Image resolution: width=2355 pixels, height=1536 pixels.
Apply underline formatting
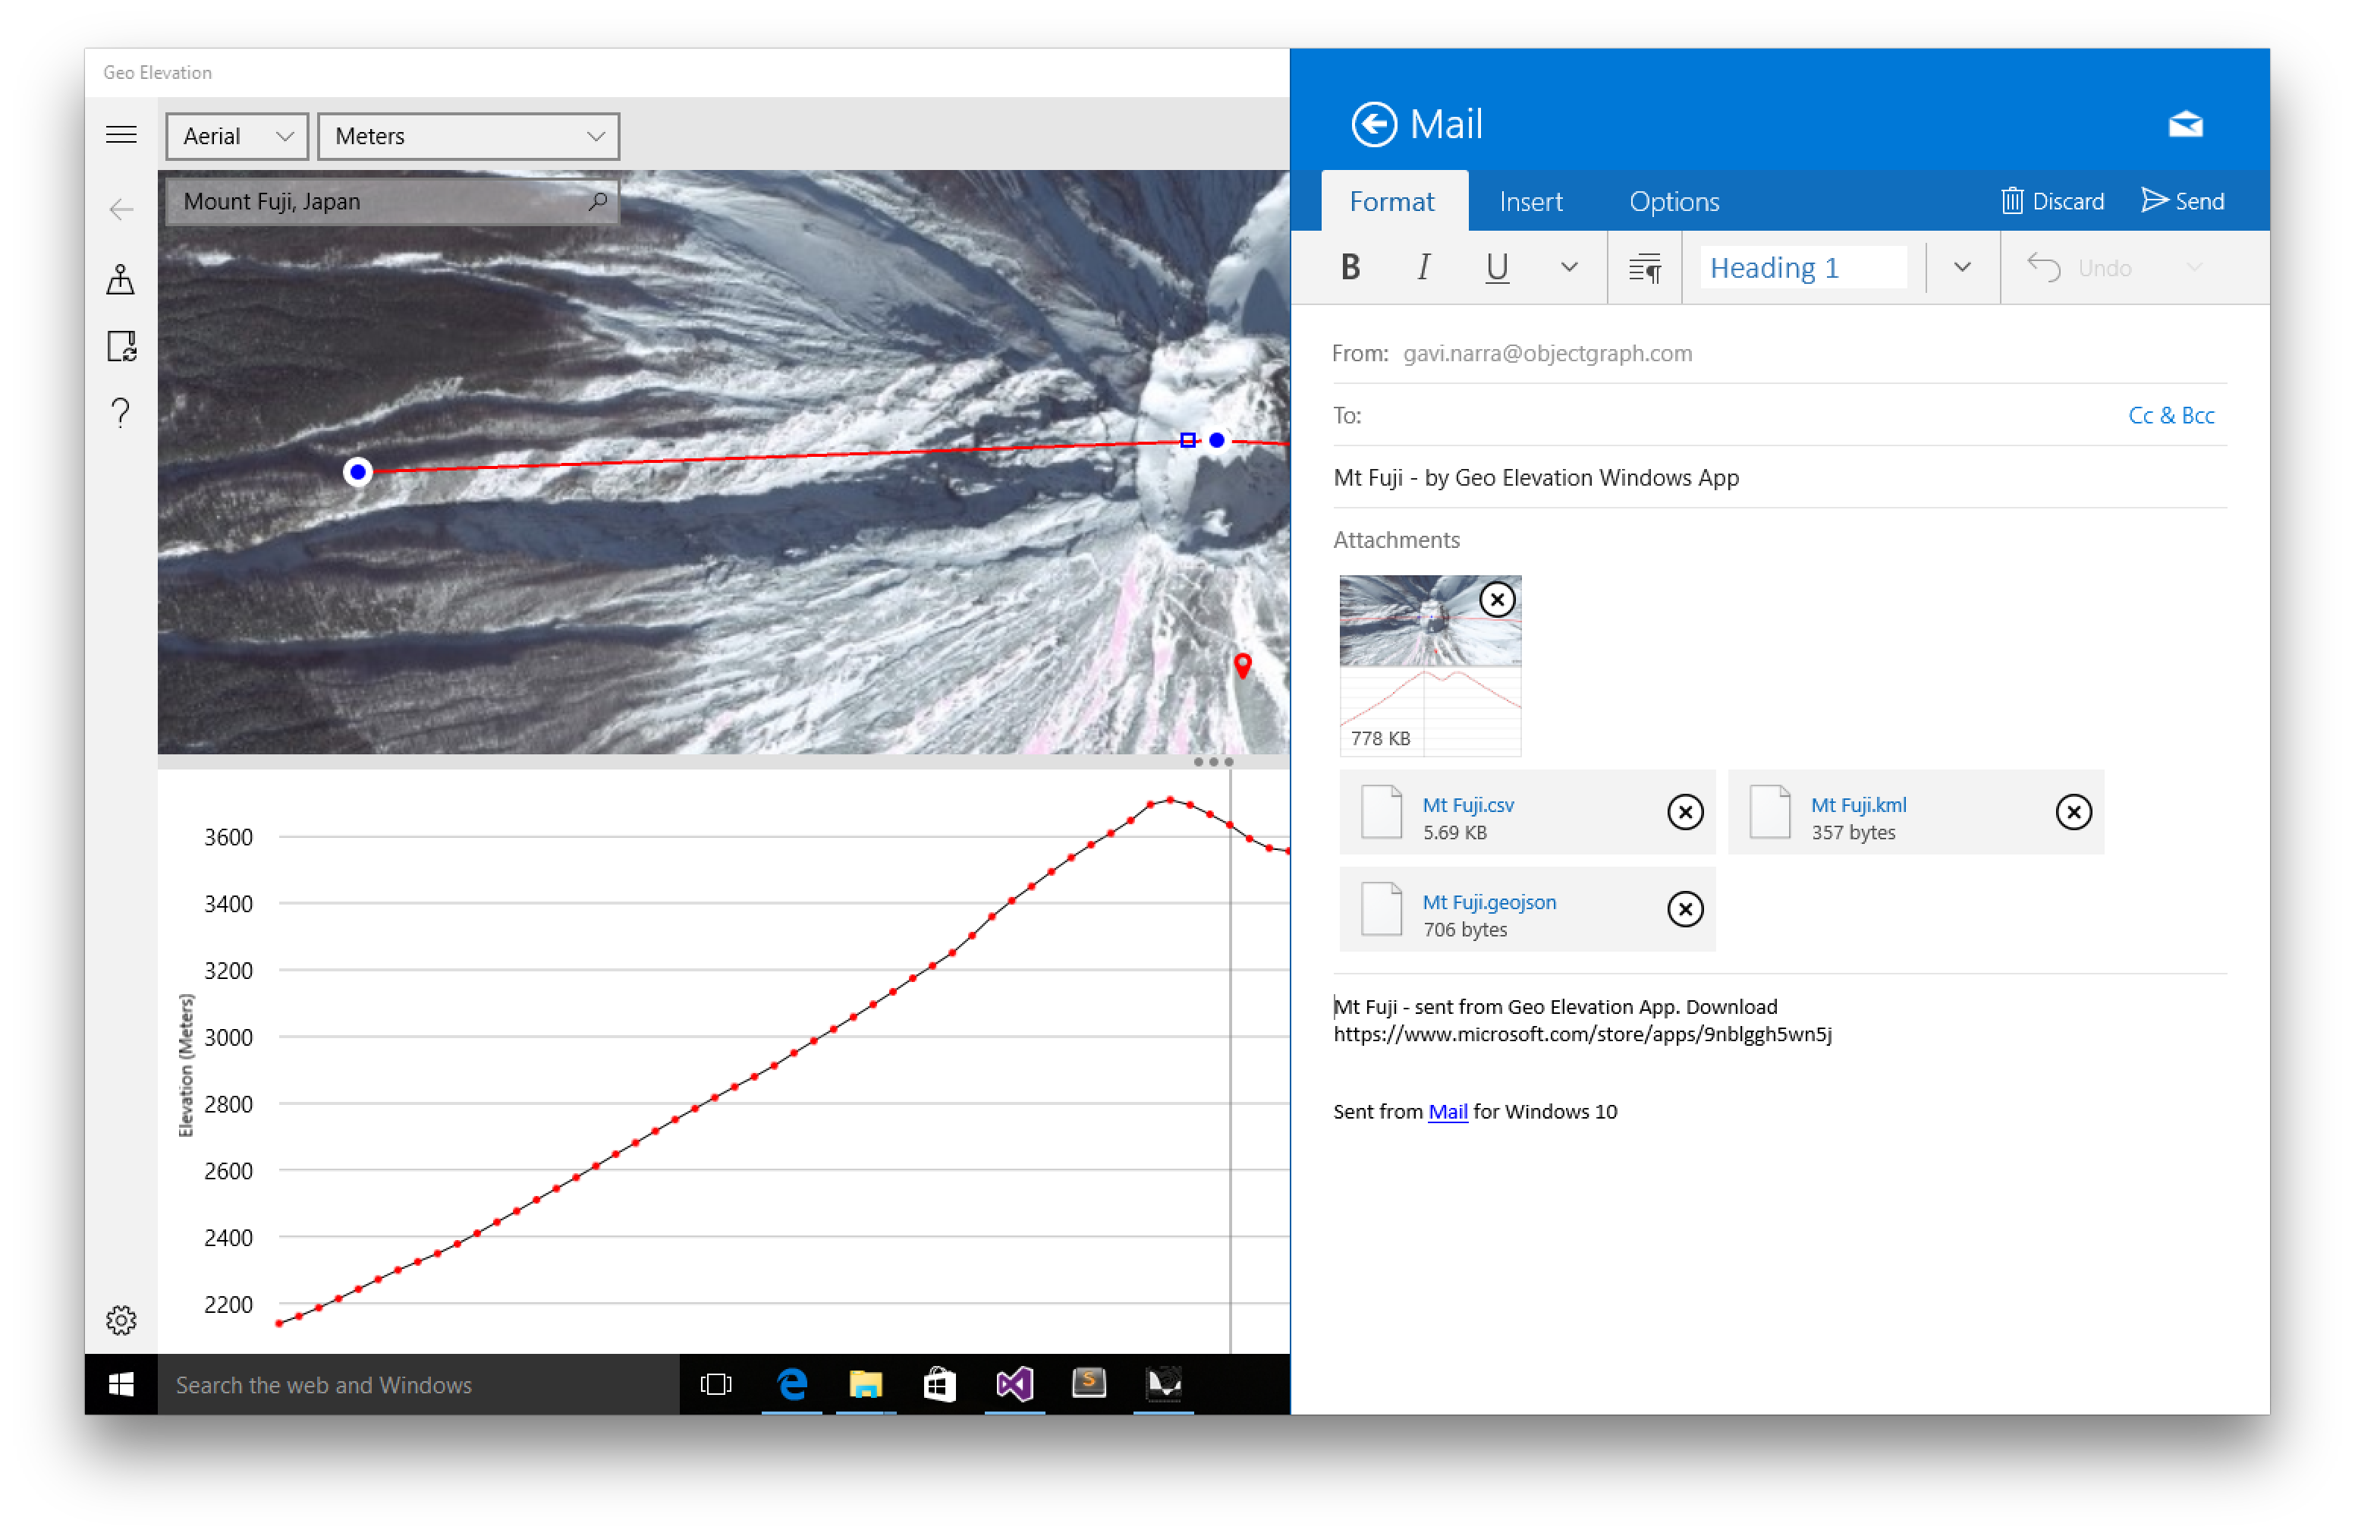point(1496,267)
